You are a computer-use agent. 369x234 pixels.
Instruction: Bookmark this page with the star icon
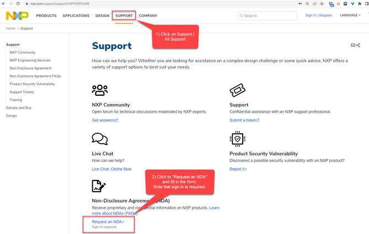coord(322,3)
